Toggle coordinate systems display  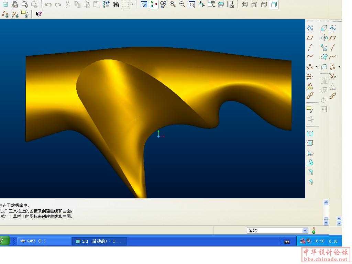pyautogui.click(x=15, y=14)
